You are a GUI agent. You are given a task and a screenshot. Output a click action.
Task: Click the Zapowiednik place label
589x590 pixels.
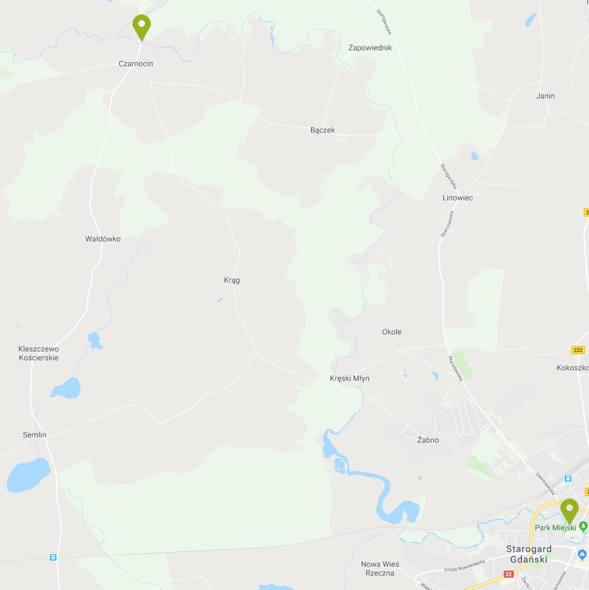pos(370,48)
